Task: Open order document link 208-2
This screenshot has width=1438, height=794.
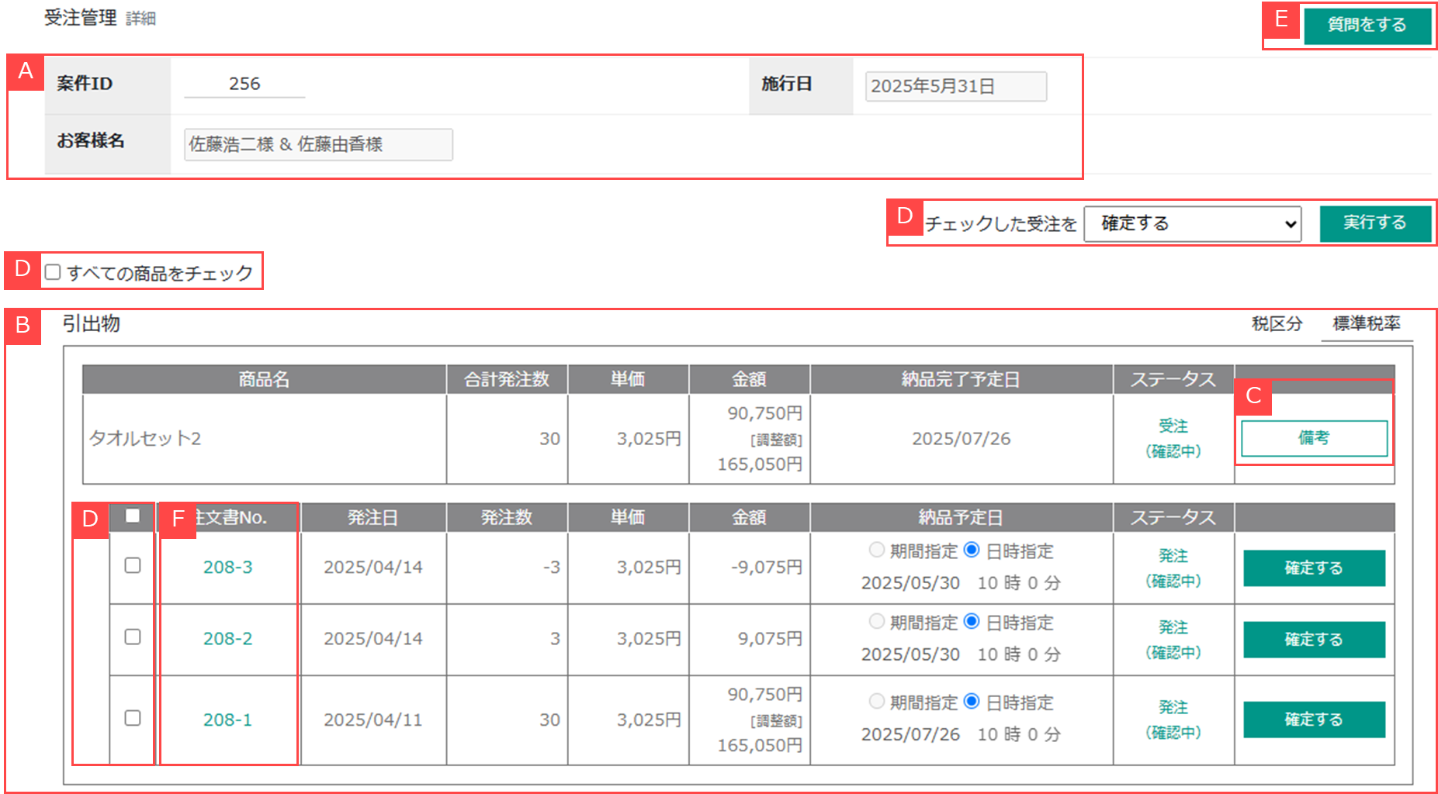Action: click(227, 639)
